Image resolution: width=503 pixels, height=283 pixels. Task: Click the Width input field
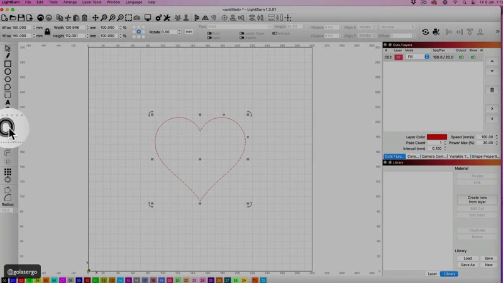click(75, 28)
